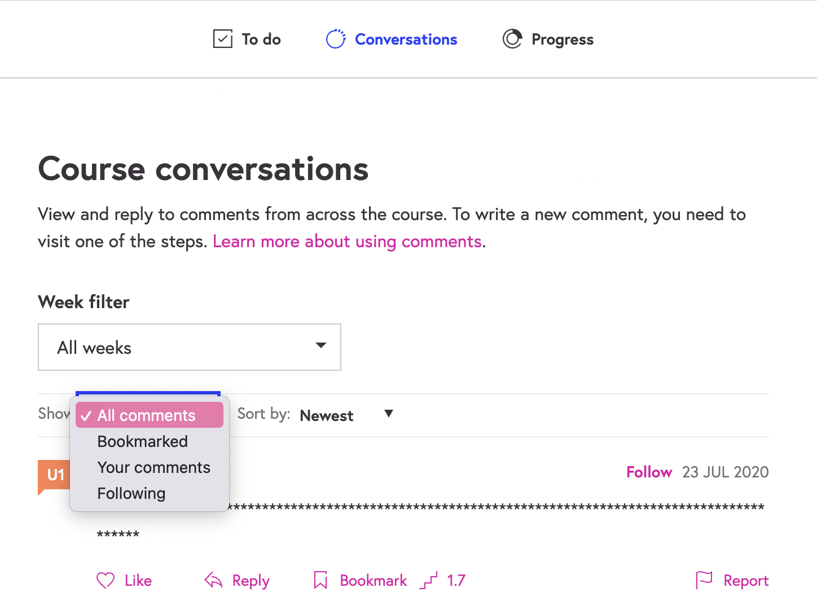
Task: Select All comments in the filter menu
Action: [147, 415]
